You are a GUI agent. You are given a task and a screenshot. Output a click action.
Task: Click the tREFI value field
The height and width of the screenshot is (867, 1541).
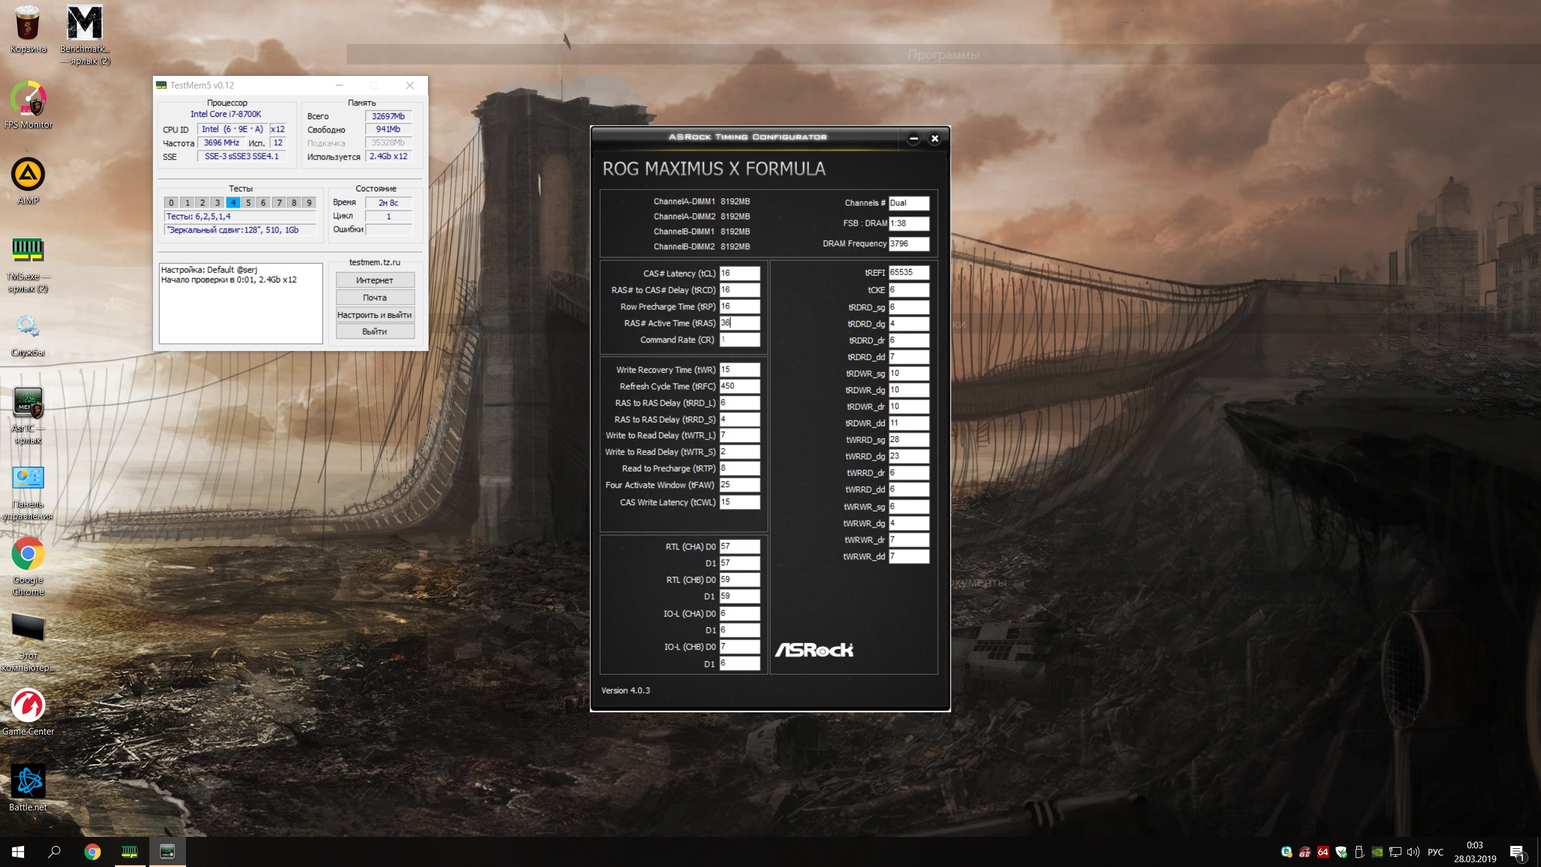click(908, 272)
